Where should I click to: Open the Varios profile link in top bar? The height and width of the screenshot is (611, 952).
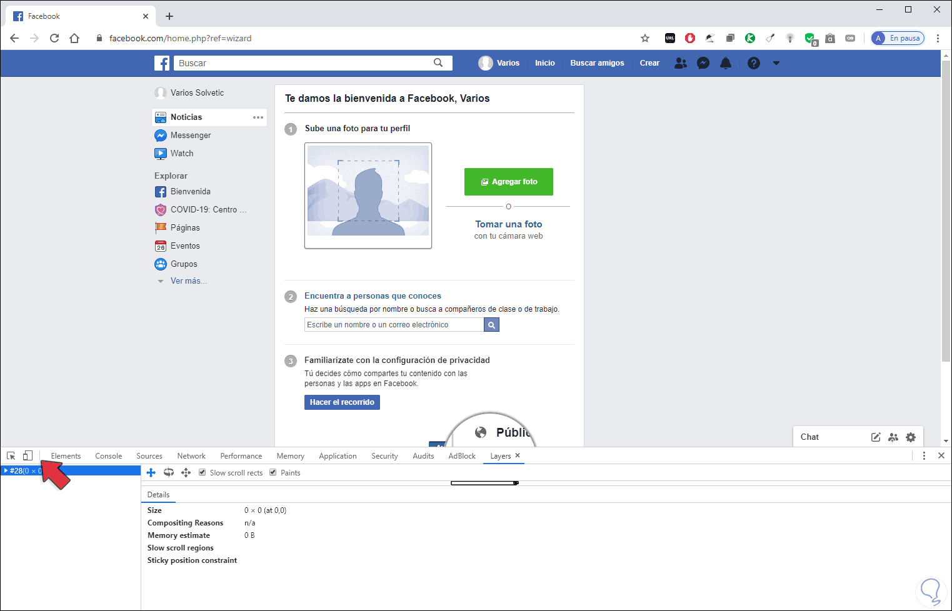(x=499, y=63)
